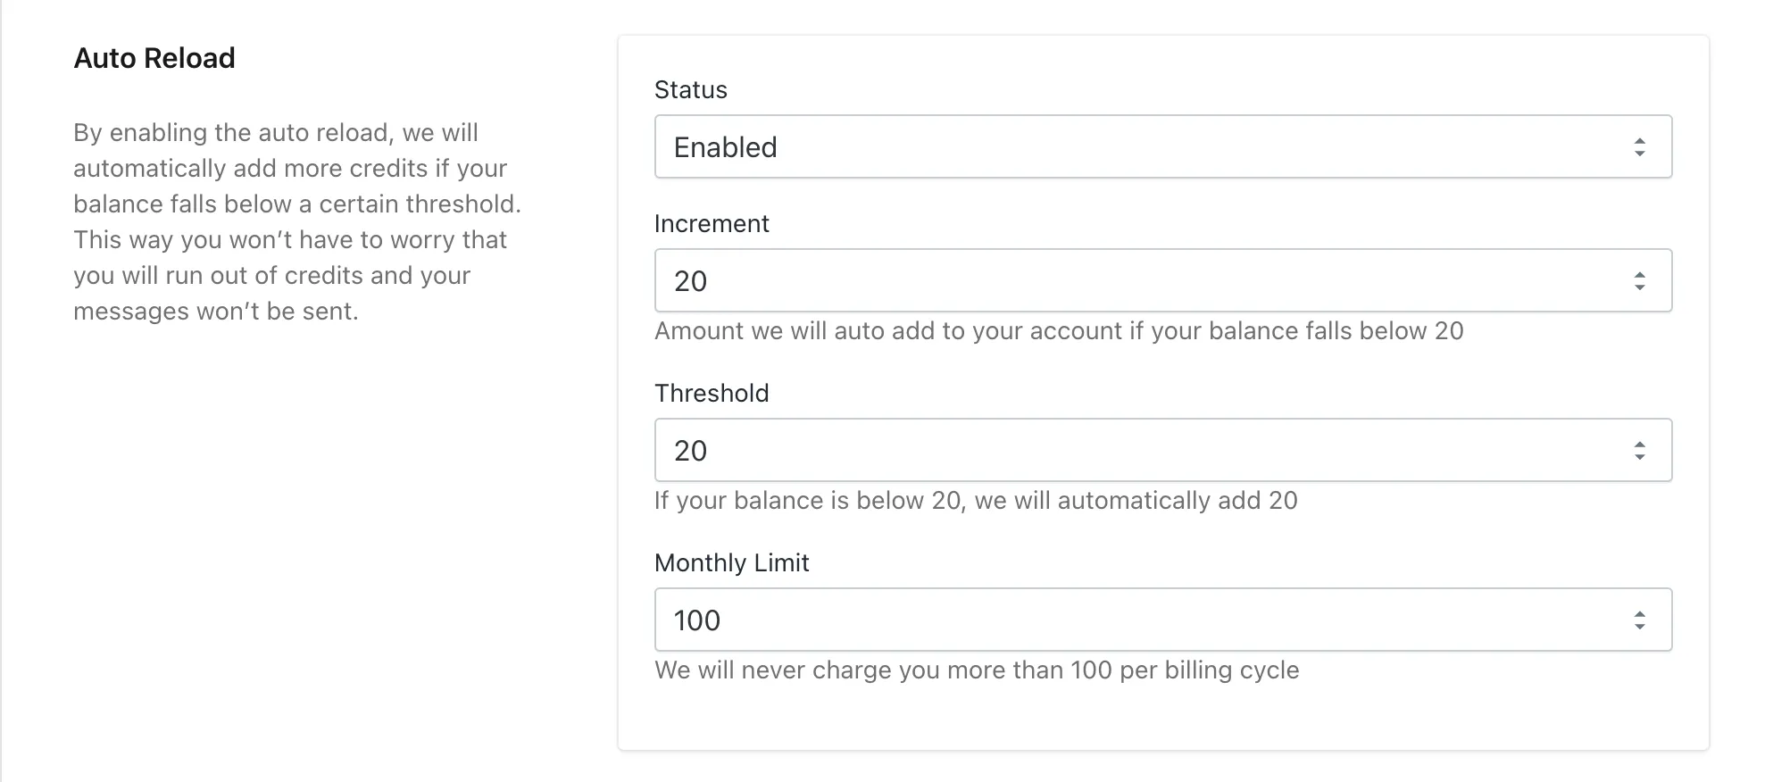
Task: Click the 'Enabled' value in Status
Action: [x=725, y=147]
